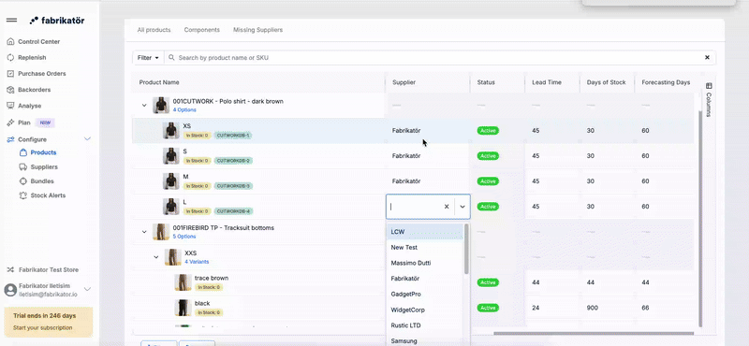Click the horizontal table scrollbar

pos(594,333)
